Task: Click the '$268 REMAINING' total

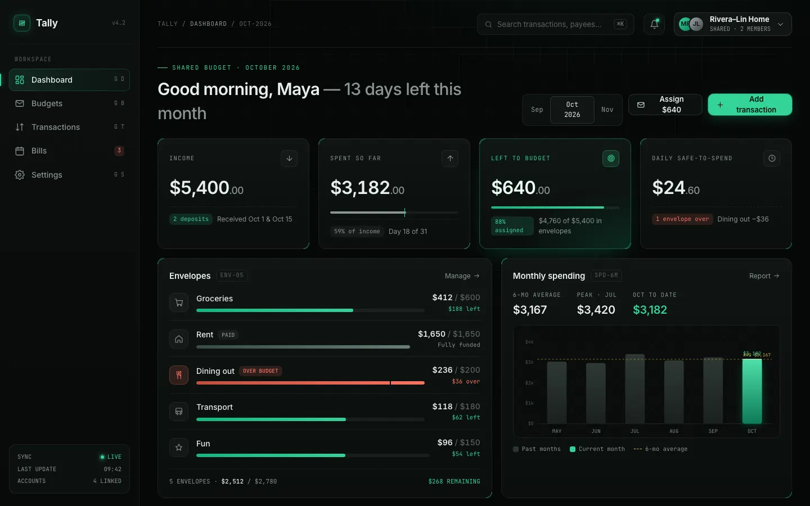Action: click(x=454, y=482)
